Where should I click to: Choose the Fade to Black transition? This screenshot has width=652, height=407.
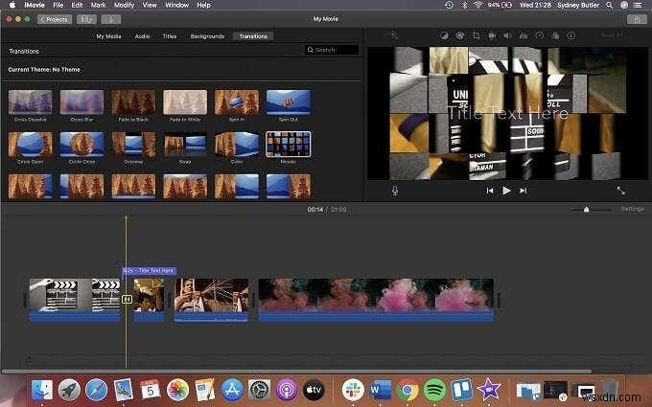click(x=133, y=102)
